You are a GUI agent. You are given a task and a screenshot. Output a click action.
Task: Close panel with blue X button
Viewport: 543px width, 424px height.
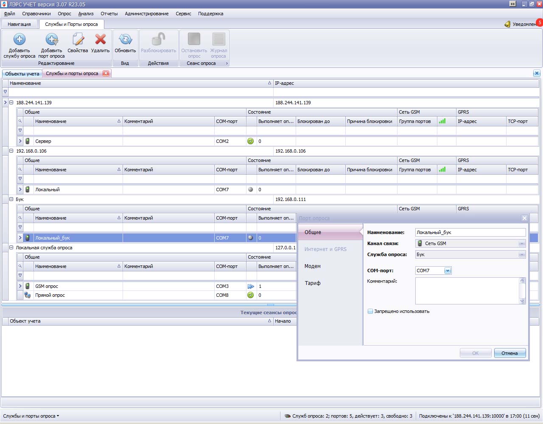tap(537, 73)
